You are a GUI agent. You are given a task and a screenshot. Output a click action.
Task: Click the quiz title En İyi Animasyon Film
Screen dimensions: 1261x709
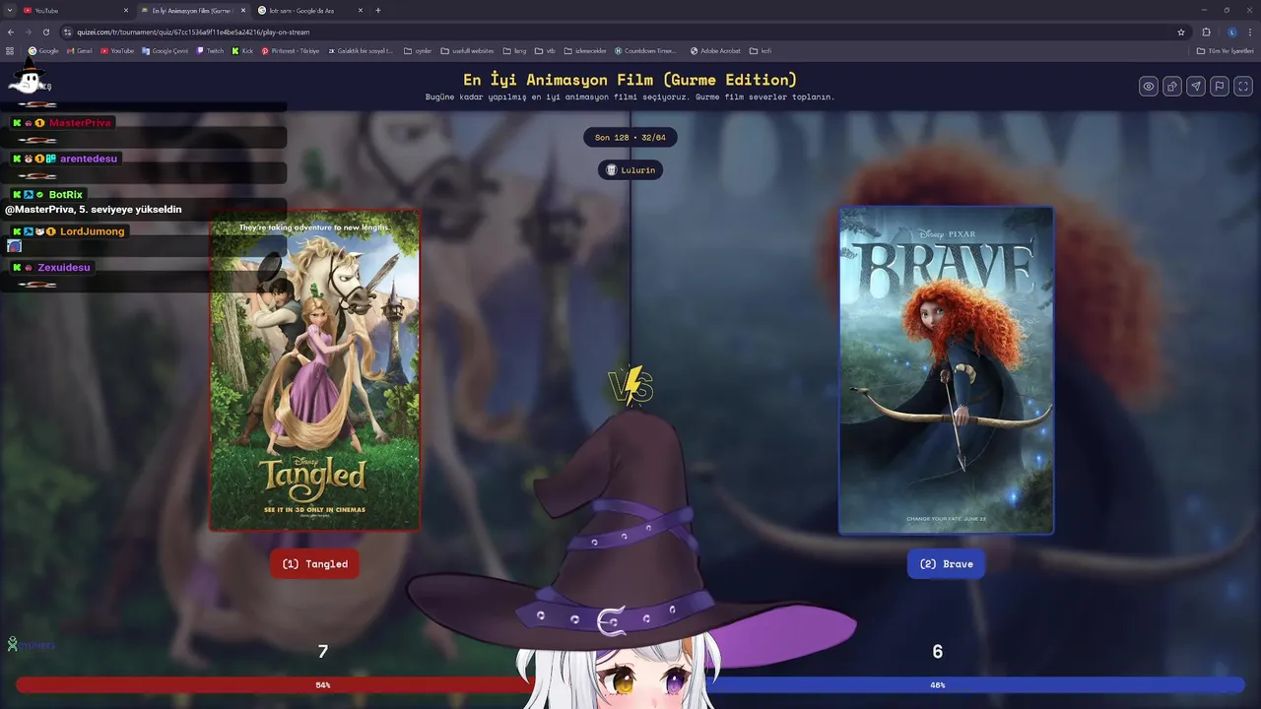pyautogui.click(x=630, y=80)
